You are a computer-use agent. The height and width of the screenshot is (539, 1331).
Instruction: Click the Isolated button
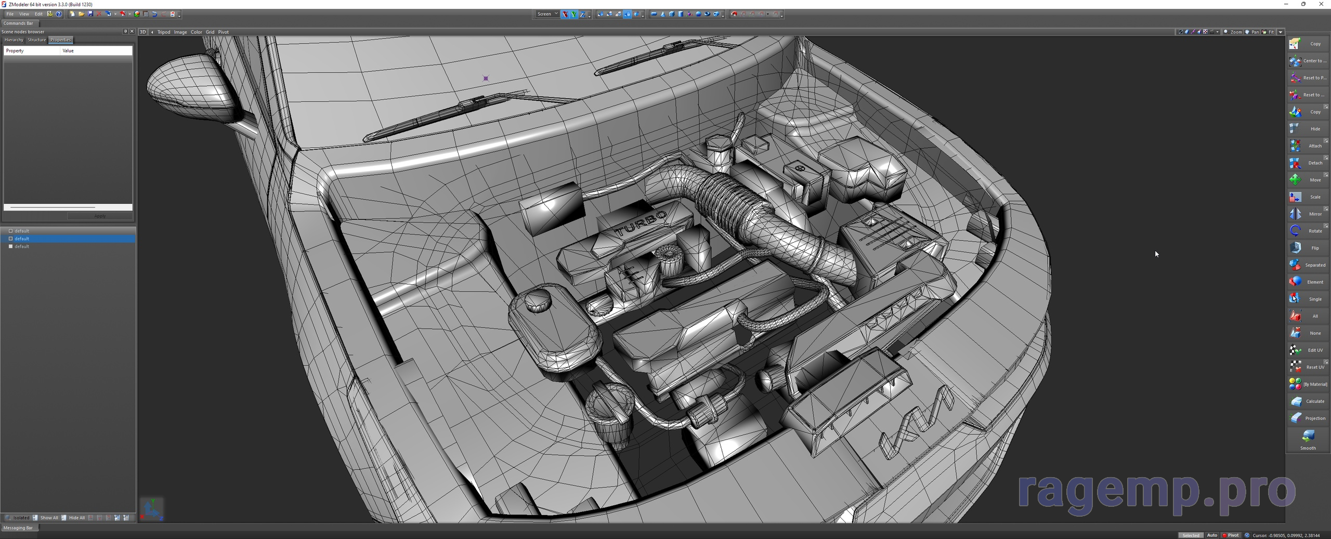17,518
